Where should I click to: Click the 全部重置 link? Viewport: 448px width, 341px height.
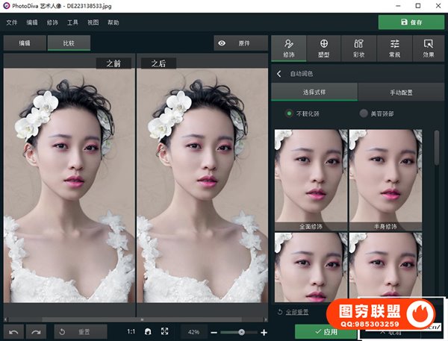pyautogui.click(x=296, y=312)
